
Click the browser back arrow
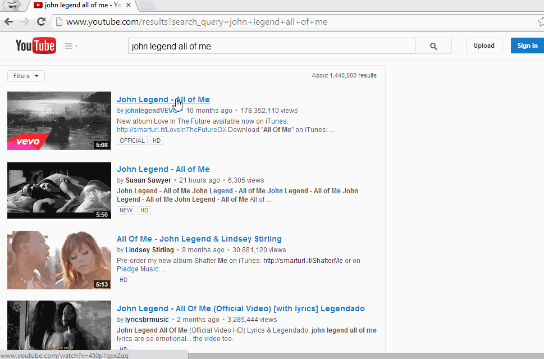point(8,22)
